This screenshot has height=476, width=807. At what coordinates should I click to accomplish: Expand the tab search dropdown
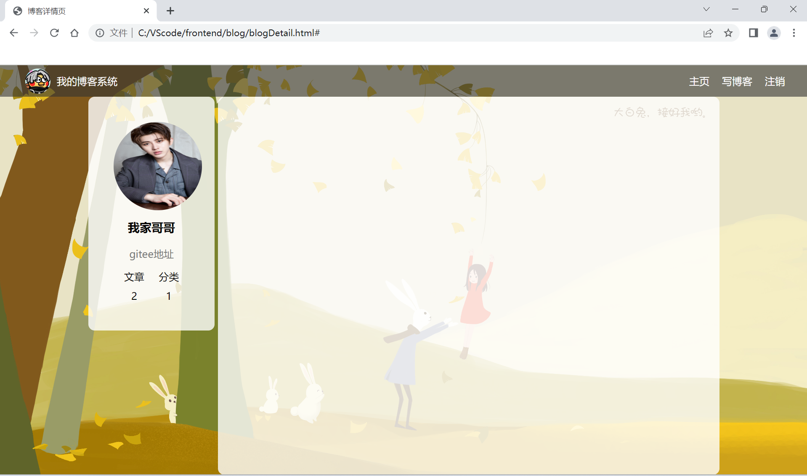706,9
